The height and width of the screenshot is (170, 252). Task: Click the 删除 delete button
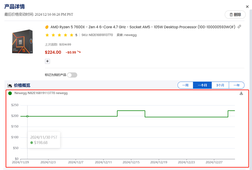235,15
